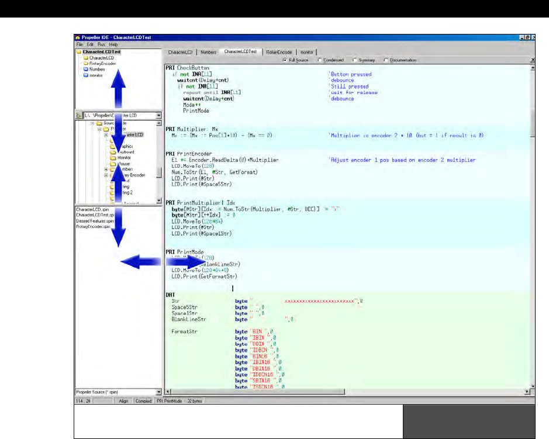Collapse the Propeller subfolder tree node
Screen dimensions: 549x439
point(99,129)
